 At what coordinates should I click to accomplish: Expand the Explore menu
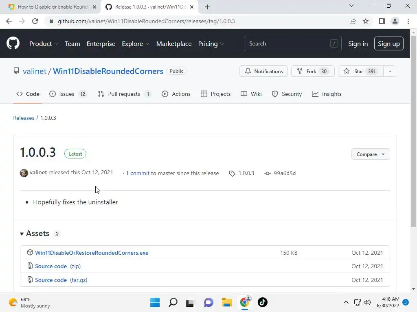coord(135,44)
